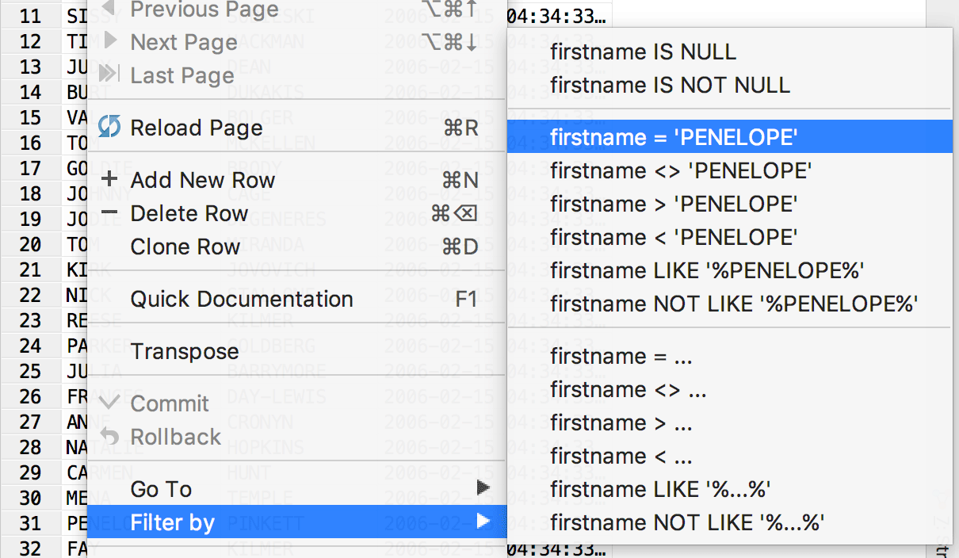Click the Next Page arrow icon

point(111,41)
